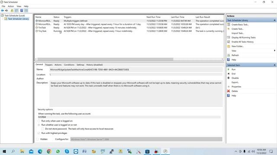Click right arrow of the task list scrollbar
Image resolution: width=277 pixels, height=155 pixels.
pos(222,59)
